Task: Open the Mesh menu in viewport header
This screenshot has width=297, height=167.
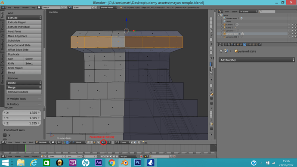Action: pyautogui.click(x=31, y=142)
